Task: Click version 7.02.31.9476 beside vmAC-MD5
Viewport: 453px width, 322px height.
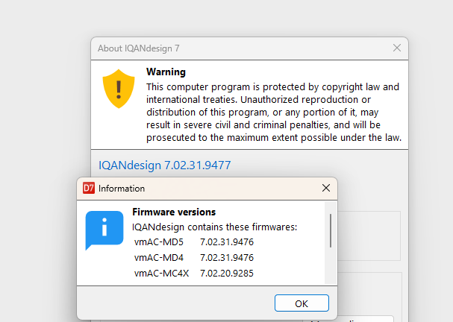Action: (x=227, y=241)
